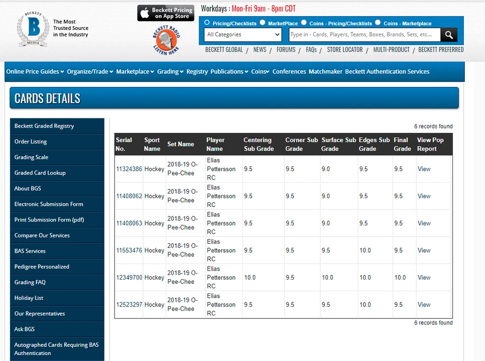Select Pricing/Checklists radio option
Image resolution: width=485 pixels, height=361 pixels.
pos(207,23)
